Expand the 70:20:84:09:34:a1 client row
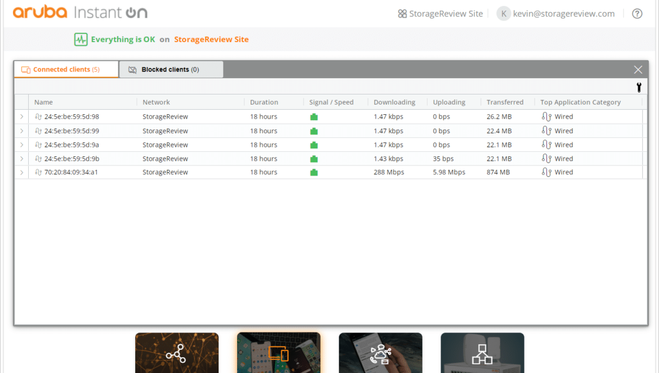Image resolution: width=659 pixels, height=373 pixels. tap(22, 172)
